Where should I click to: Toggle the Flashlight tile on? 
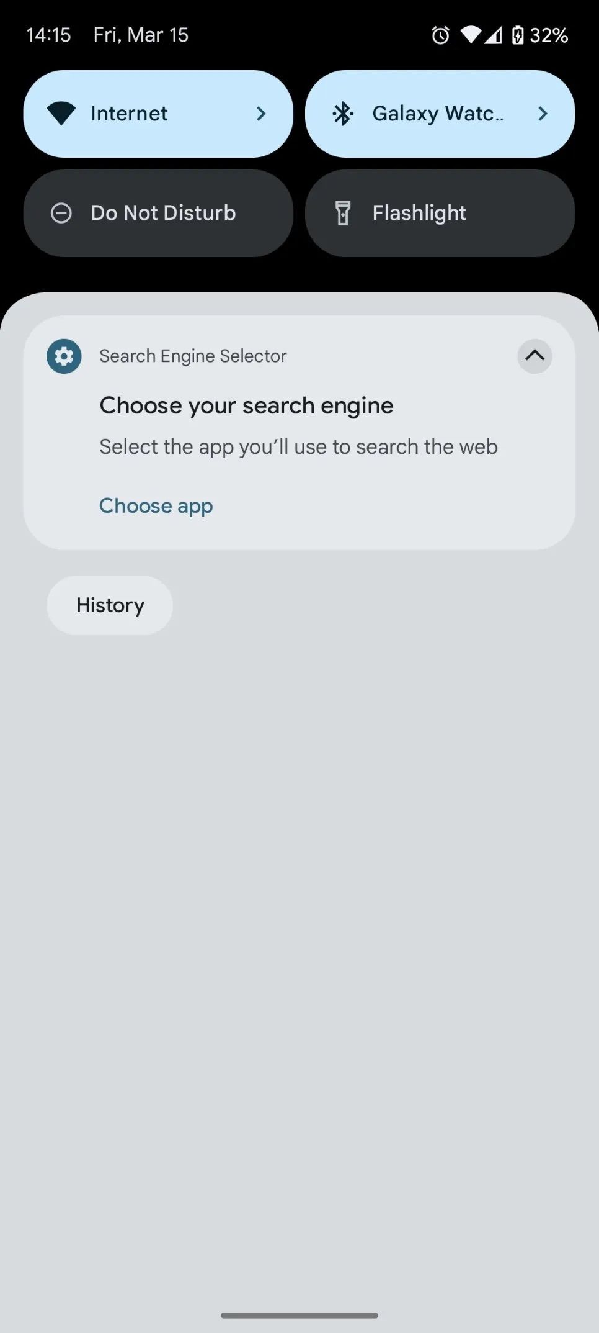(x=440, y=213)
